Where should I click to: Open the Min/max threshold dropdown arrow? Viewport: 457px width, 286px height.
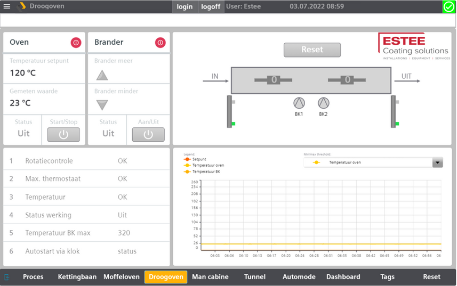(x=437, y=162)
